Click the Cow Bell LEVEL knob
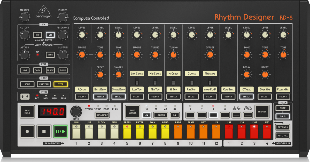Screen dimensions: 310x162 coord(228,35)
